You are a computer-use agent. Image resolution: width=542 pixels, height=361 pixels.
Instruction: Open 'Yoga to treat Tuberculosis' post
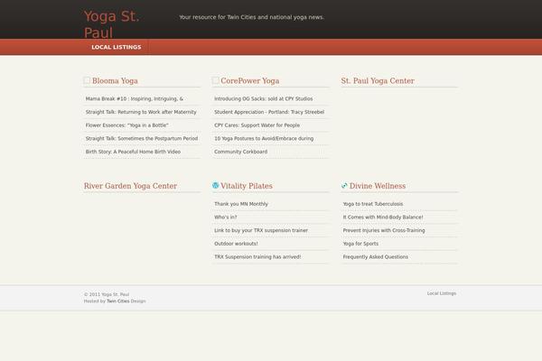373,204
